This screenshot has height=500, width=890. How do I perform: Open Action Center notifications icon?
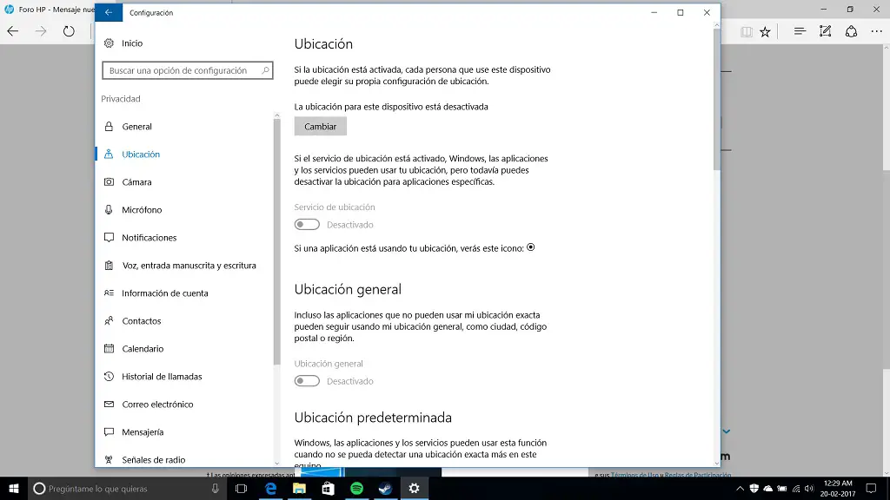871,488
